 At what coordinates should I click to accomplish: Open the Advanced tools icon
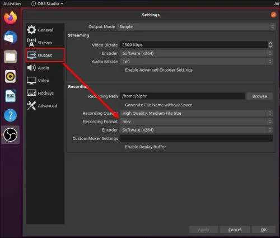tap(31, 106)
